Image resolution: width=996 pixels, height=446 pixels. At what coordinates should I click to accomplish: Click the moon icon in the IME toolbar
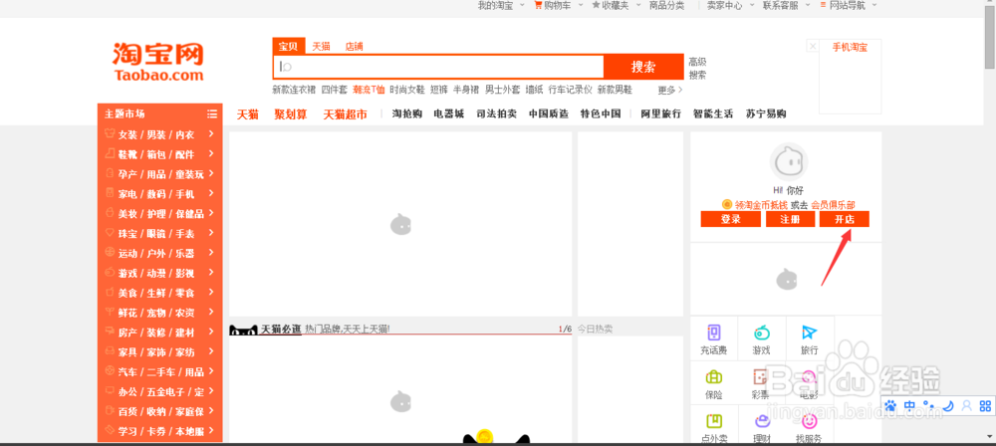point(948,405)
